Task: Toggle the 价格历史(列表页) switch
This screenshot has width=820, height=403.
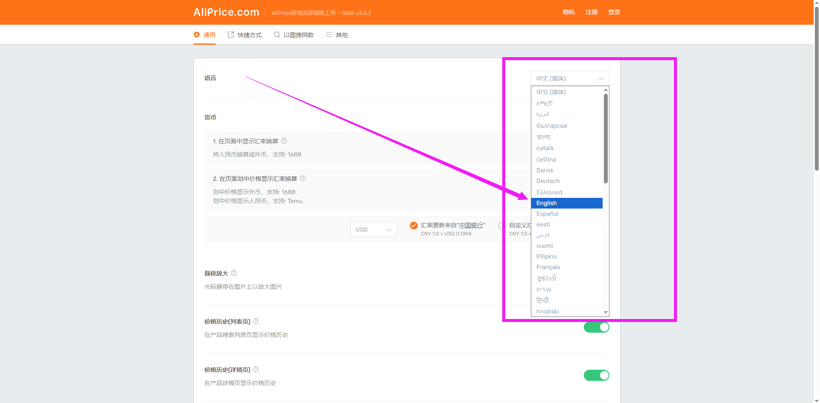Action: click(596, 327)
